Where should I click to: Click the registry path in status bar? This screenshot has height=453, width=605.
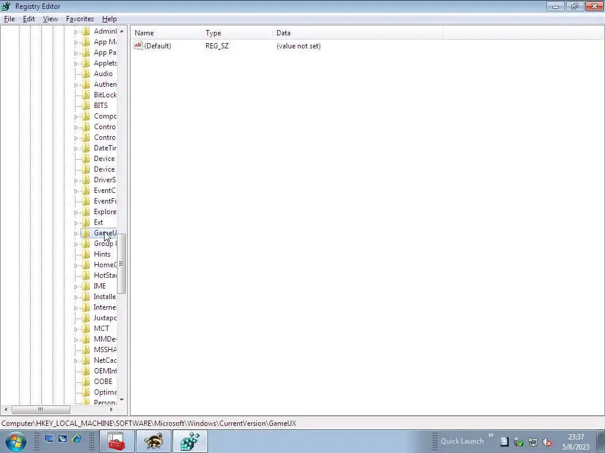pyautogui.click(x=148, y=424)
